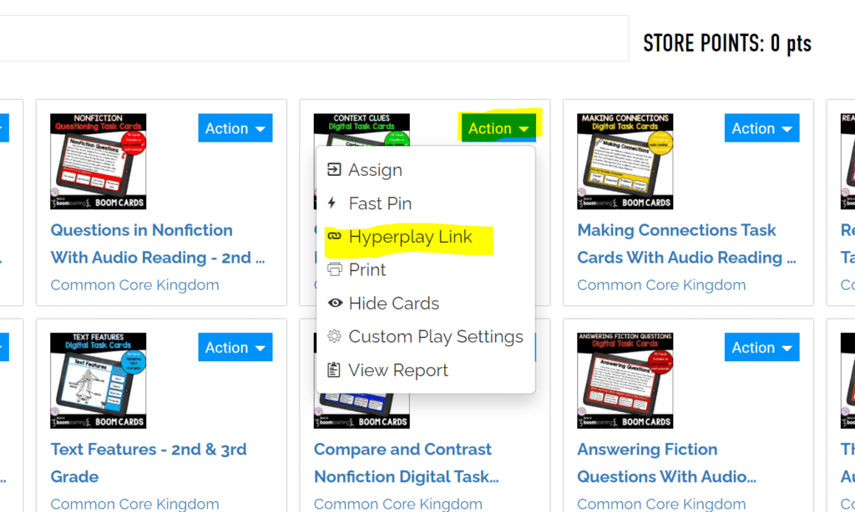
Task: Collapse the Context Clues Action dropdown
Action: tap(498, 128)
